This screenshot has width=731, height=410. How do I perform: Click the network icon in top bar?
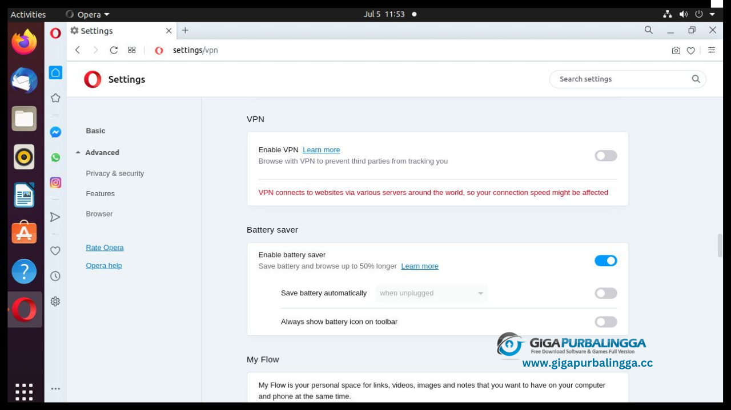pyautogui.click(x=668, y=14)
